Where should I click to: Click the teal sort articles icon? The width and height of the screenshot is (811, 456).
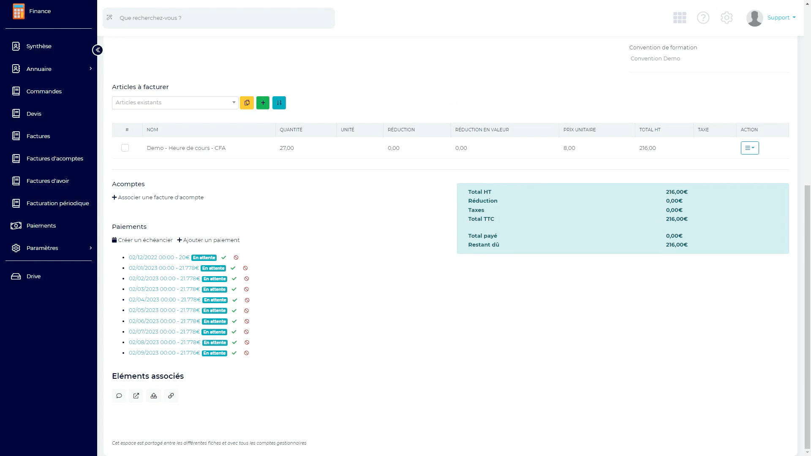coord(279,103)
